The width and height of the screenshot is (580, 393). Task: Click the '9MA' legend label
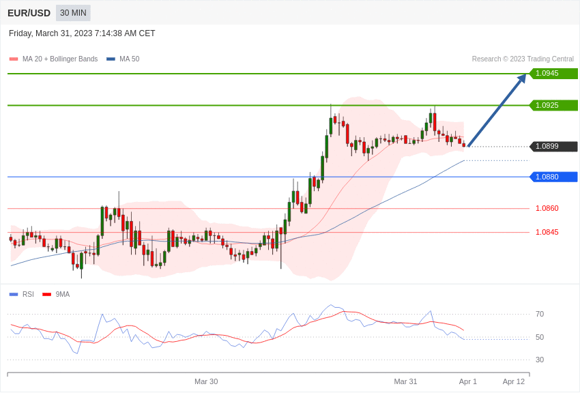pos(63,294)
